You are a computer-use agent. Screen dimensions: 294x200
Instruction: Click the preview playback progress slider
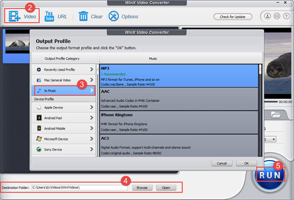pos(271,102)
